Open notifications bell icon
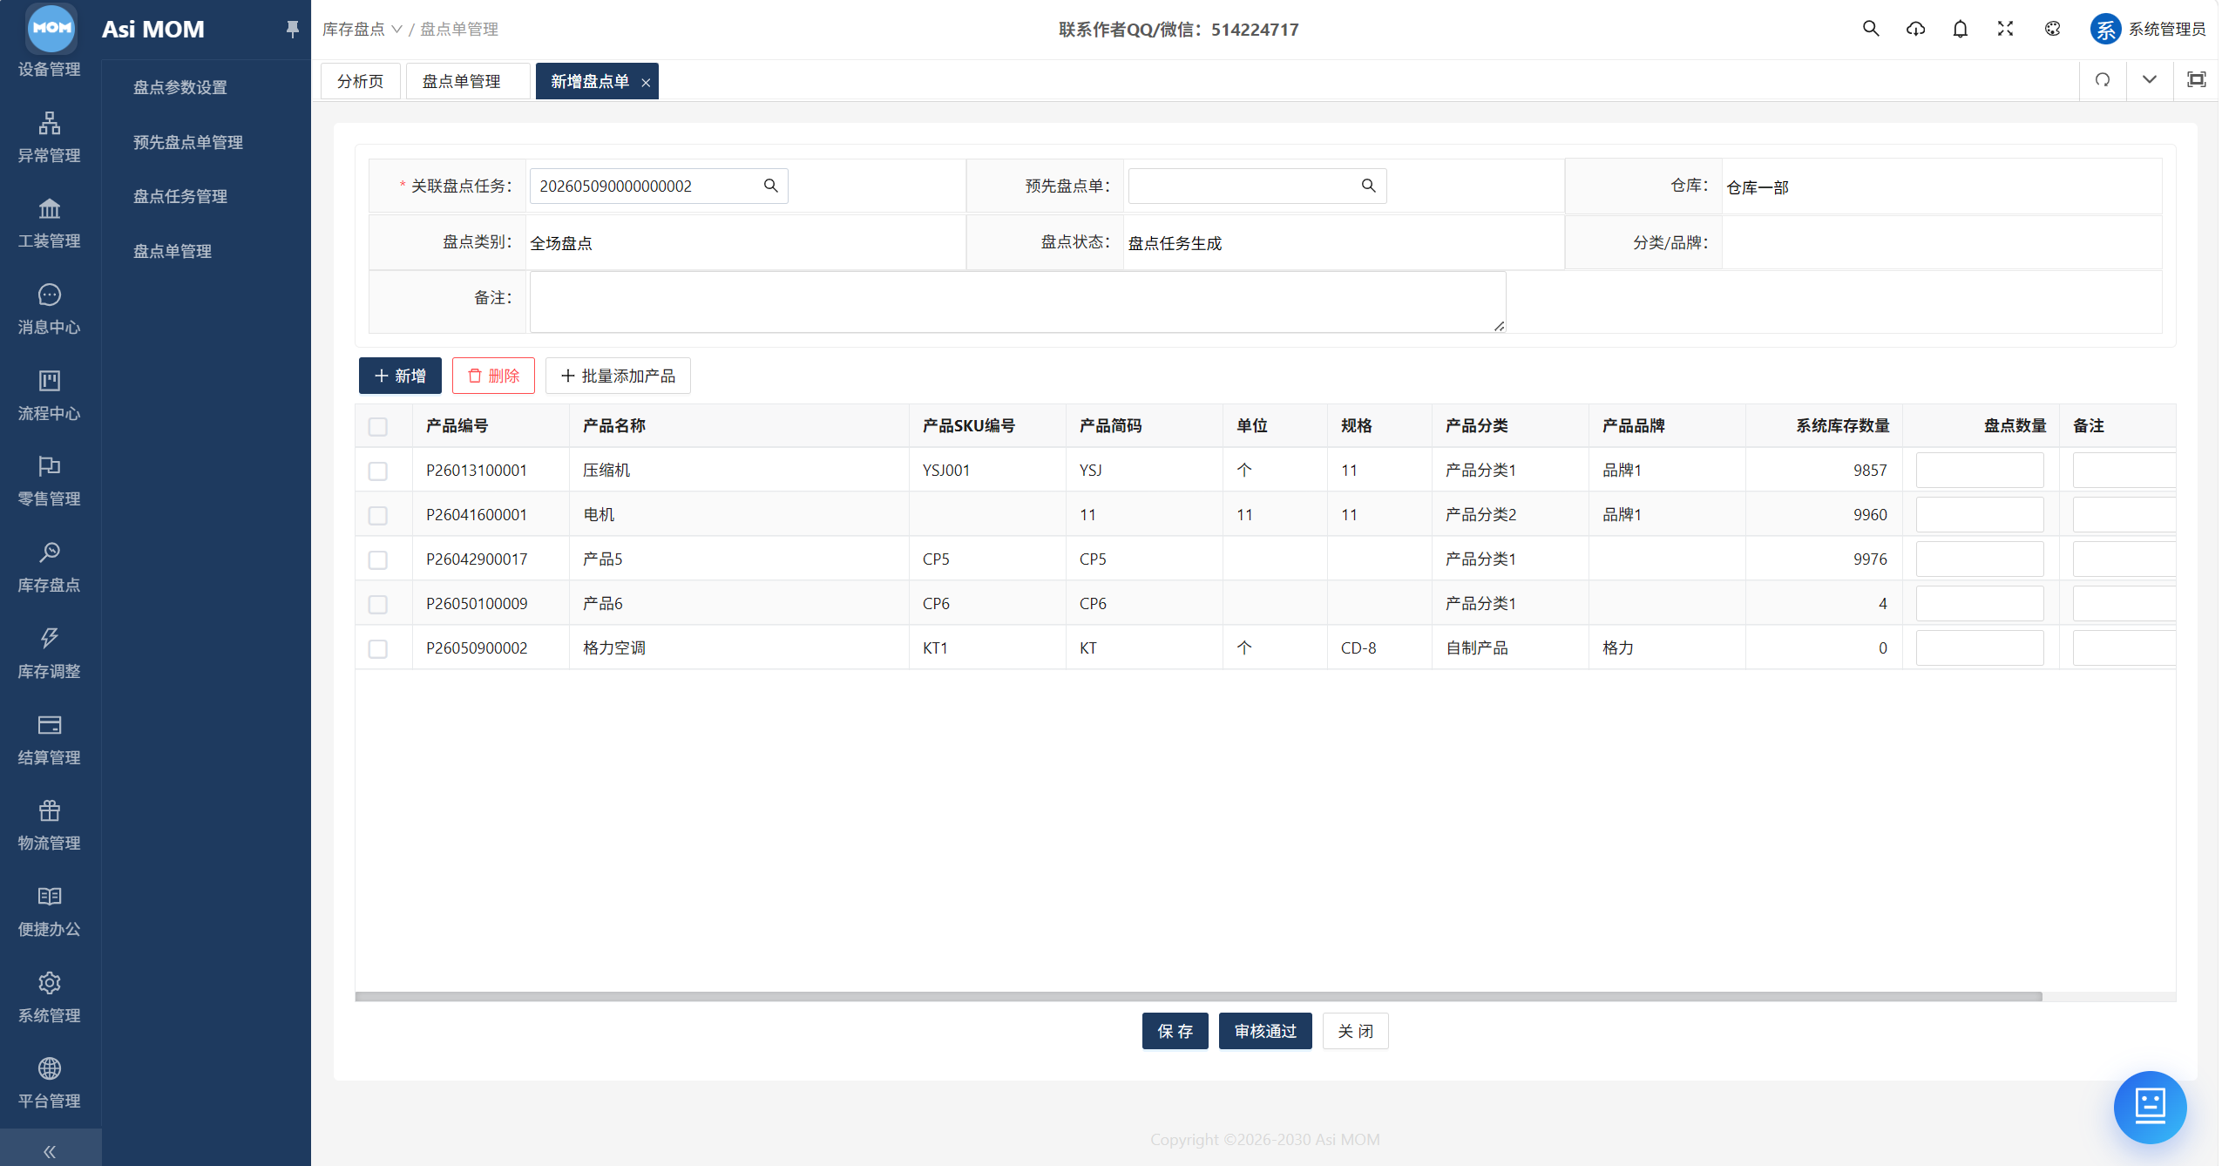2222x1166 pixels. [x=1961, y=29]
